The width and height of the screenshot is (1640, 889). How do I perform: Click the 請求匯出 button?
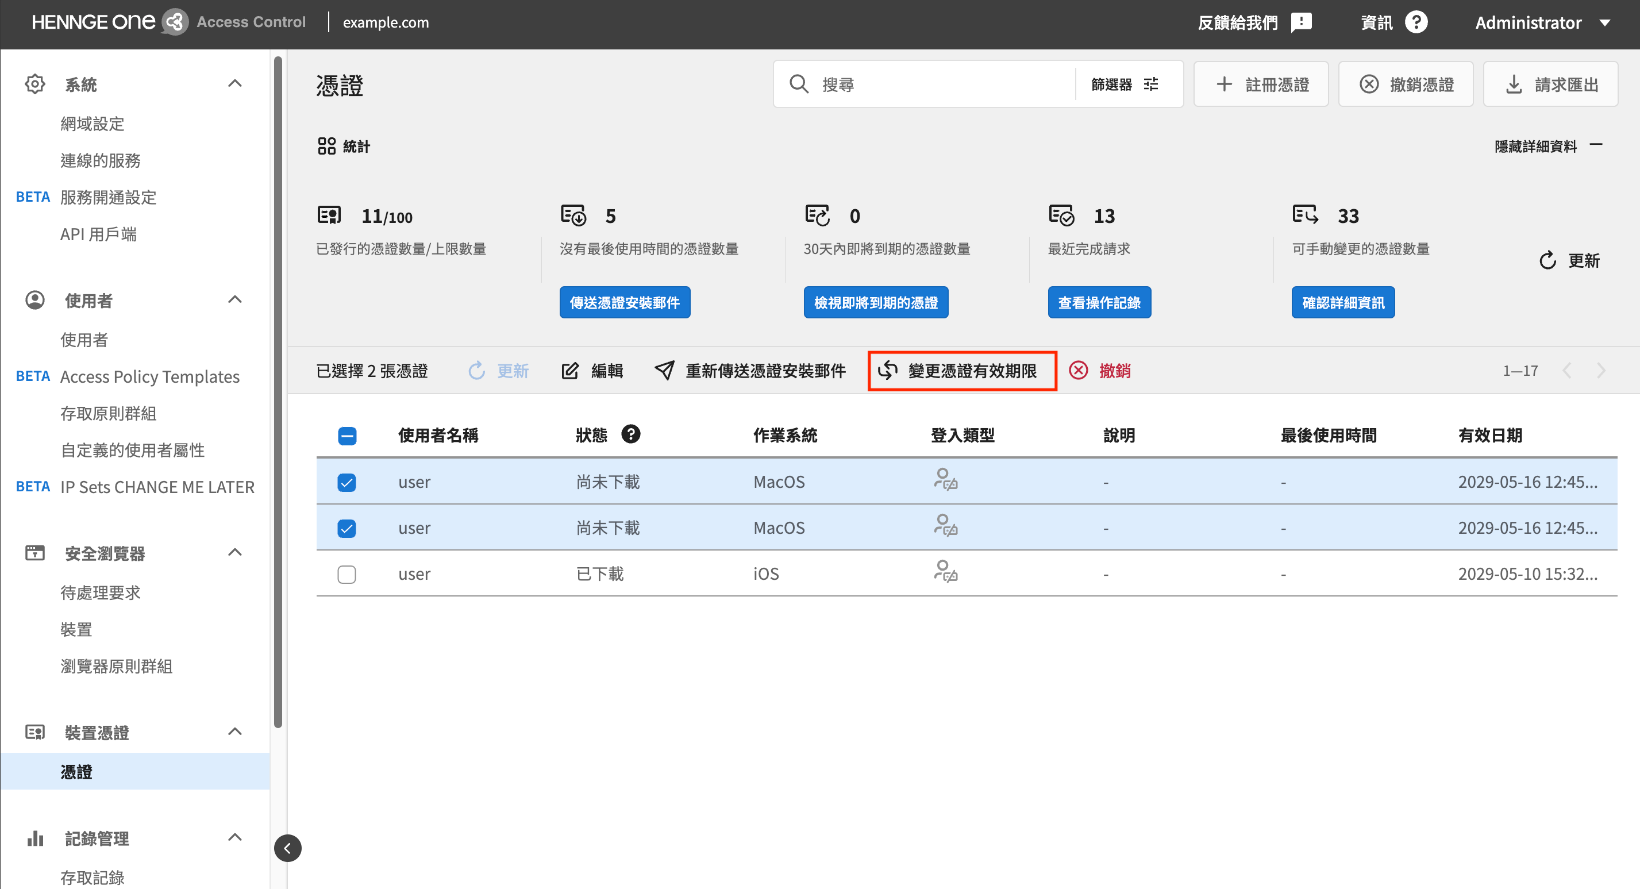point(1551,84)
